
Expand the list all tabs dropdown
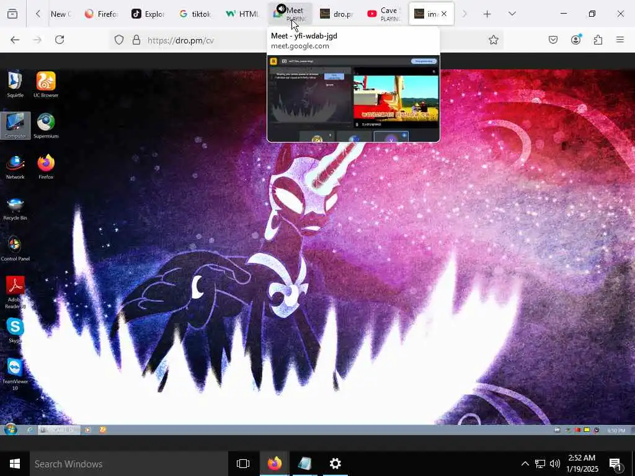tap(512, 14)
